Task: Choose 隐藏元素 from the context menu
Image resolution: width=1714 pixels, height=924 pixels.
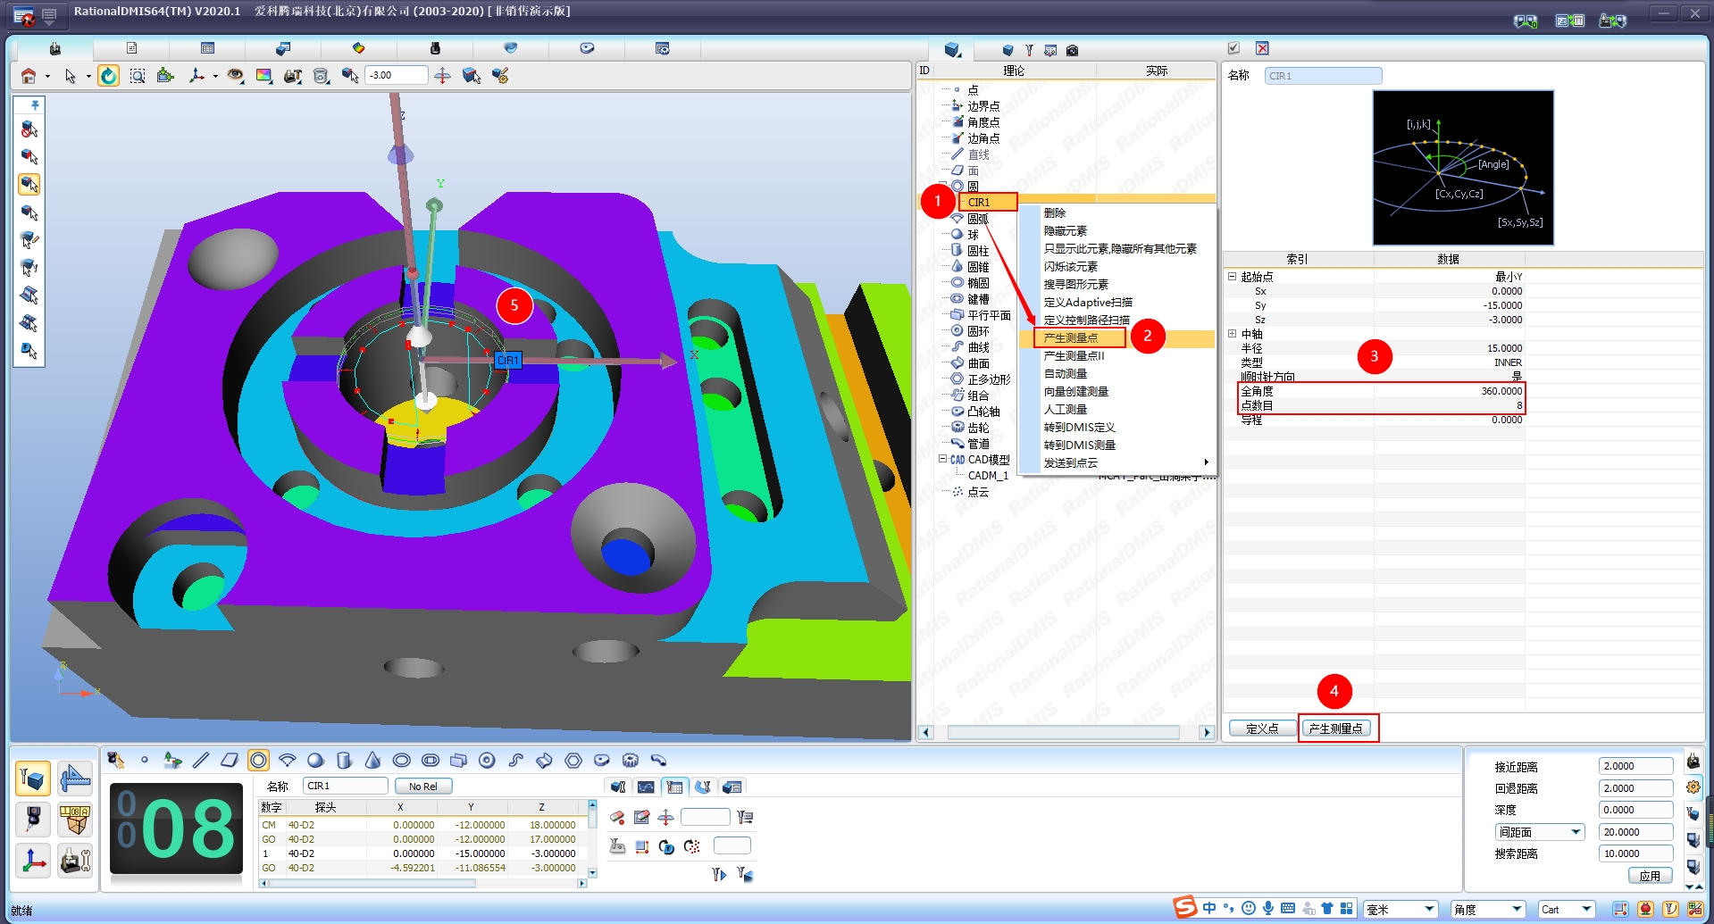Action: coord(1066,231)
